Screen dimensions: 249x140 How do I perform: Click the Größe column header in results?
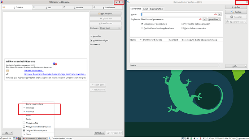[x=162, y=40]
